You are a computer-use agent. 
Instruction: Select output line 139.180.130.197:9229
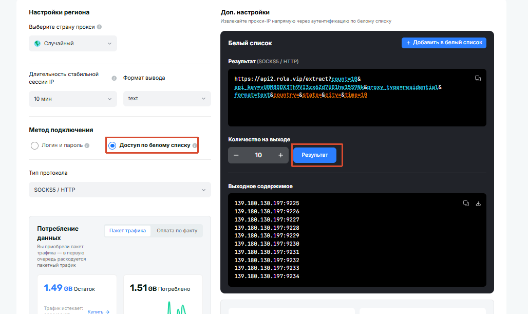(267, 235)
